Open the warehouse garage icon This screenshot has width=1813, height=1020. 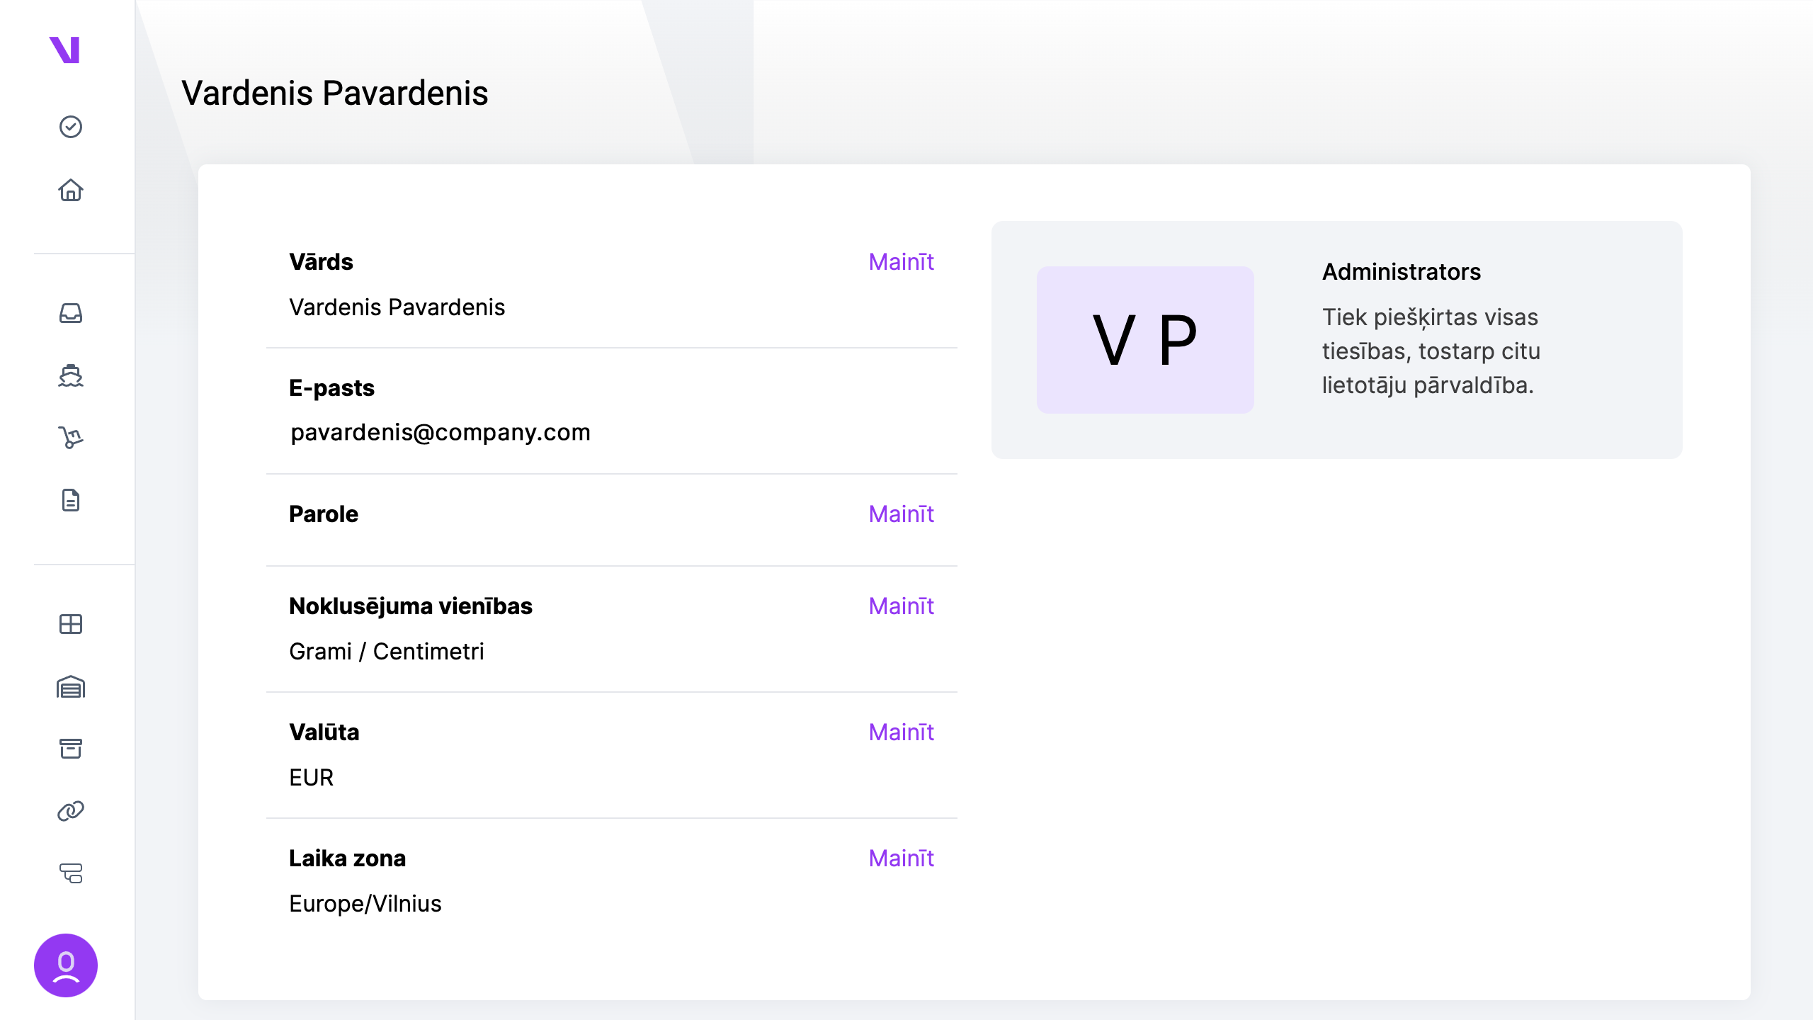71,686
